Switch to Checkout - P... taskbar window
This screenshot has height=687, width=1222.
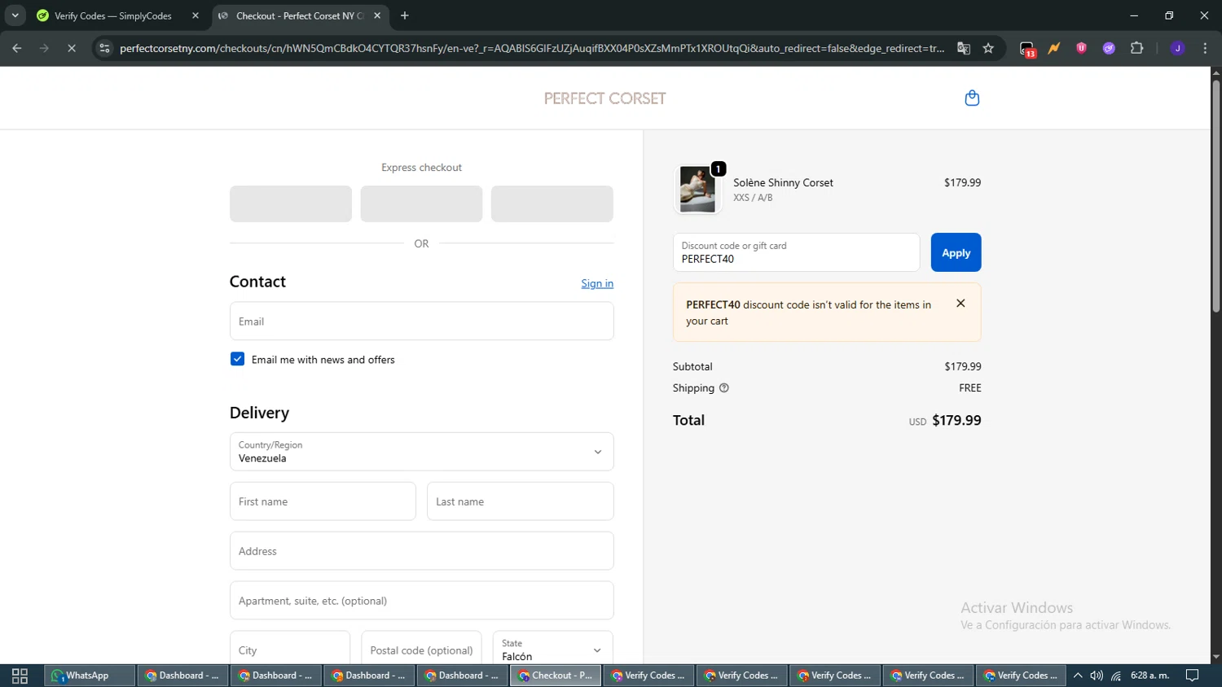(556, 676)
